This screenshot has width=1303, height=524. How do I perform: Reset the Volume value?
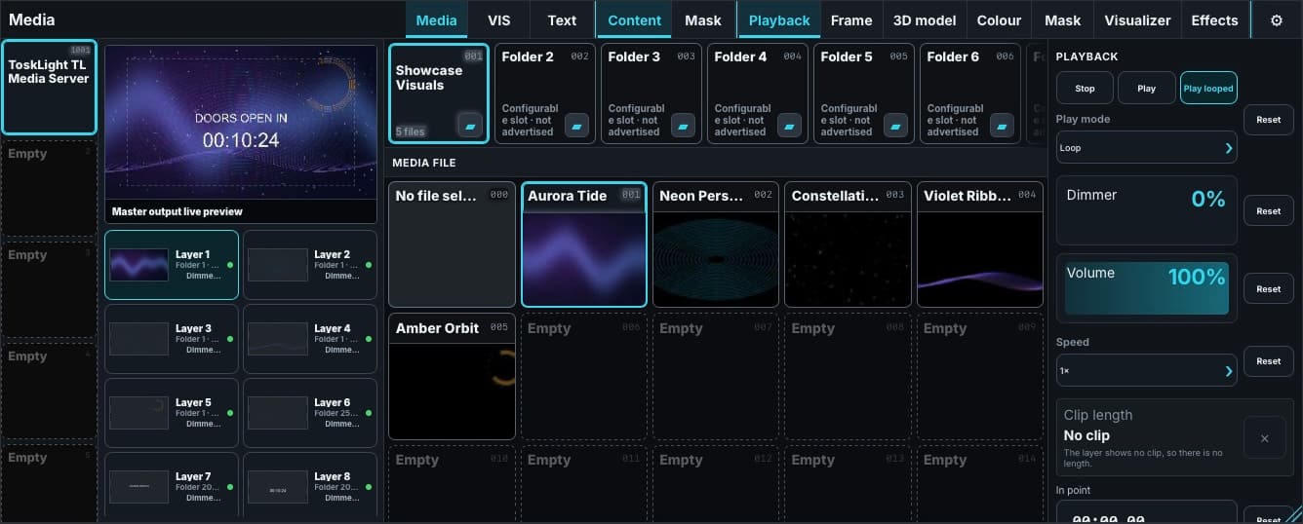[1269, 288]
